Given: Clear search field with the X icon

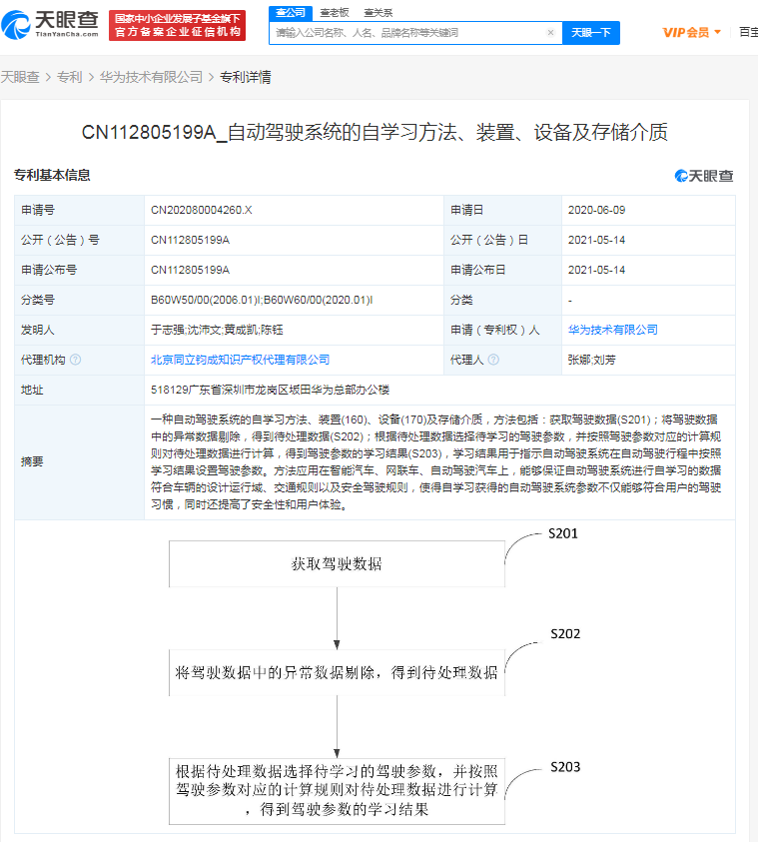Looking at the screenshot, I should 550,33.
